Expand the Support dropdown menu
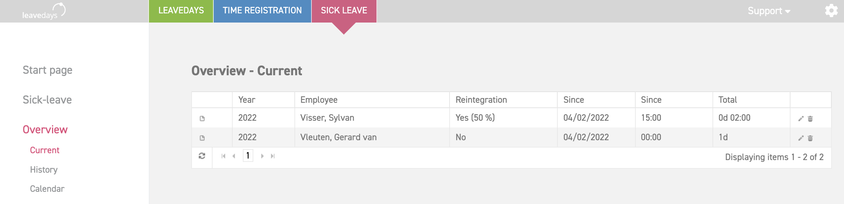This screenshot has width=844, height=204. [769, 11]
